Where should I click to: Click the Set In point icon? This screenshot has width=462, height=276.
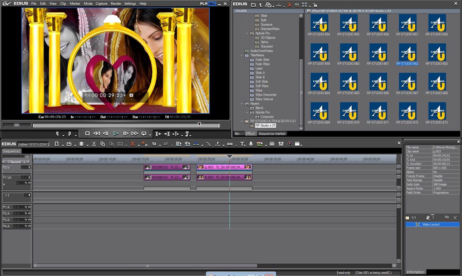pyautogui.click(x=57, y=134)
